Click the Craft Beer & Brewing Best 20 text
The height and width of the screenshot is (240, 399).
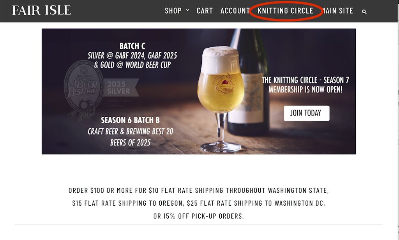[130, 132]
